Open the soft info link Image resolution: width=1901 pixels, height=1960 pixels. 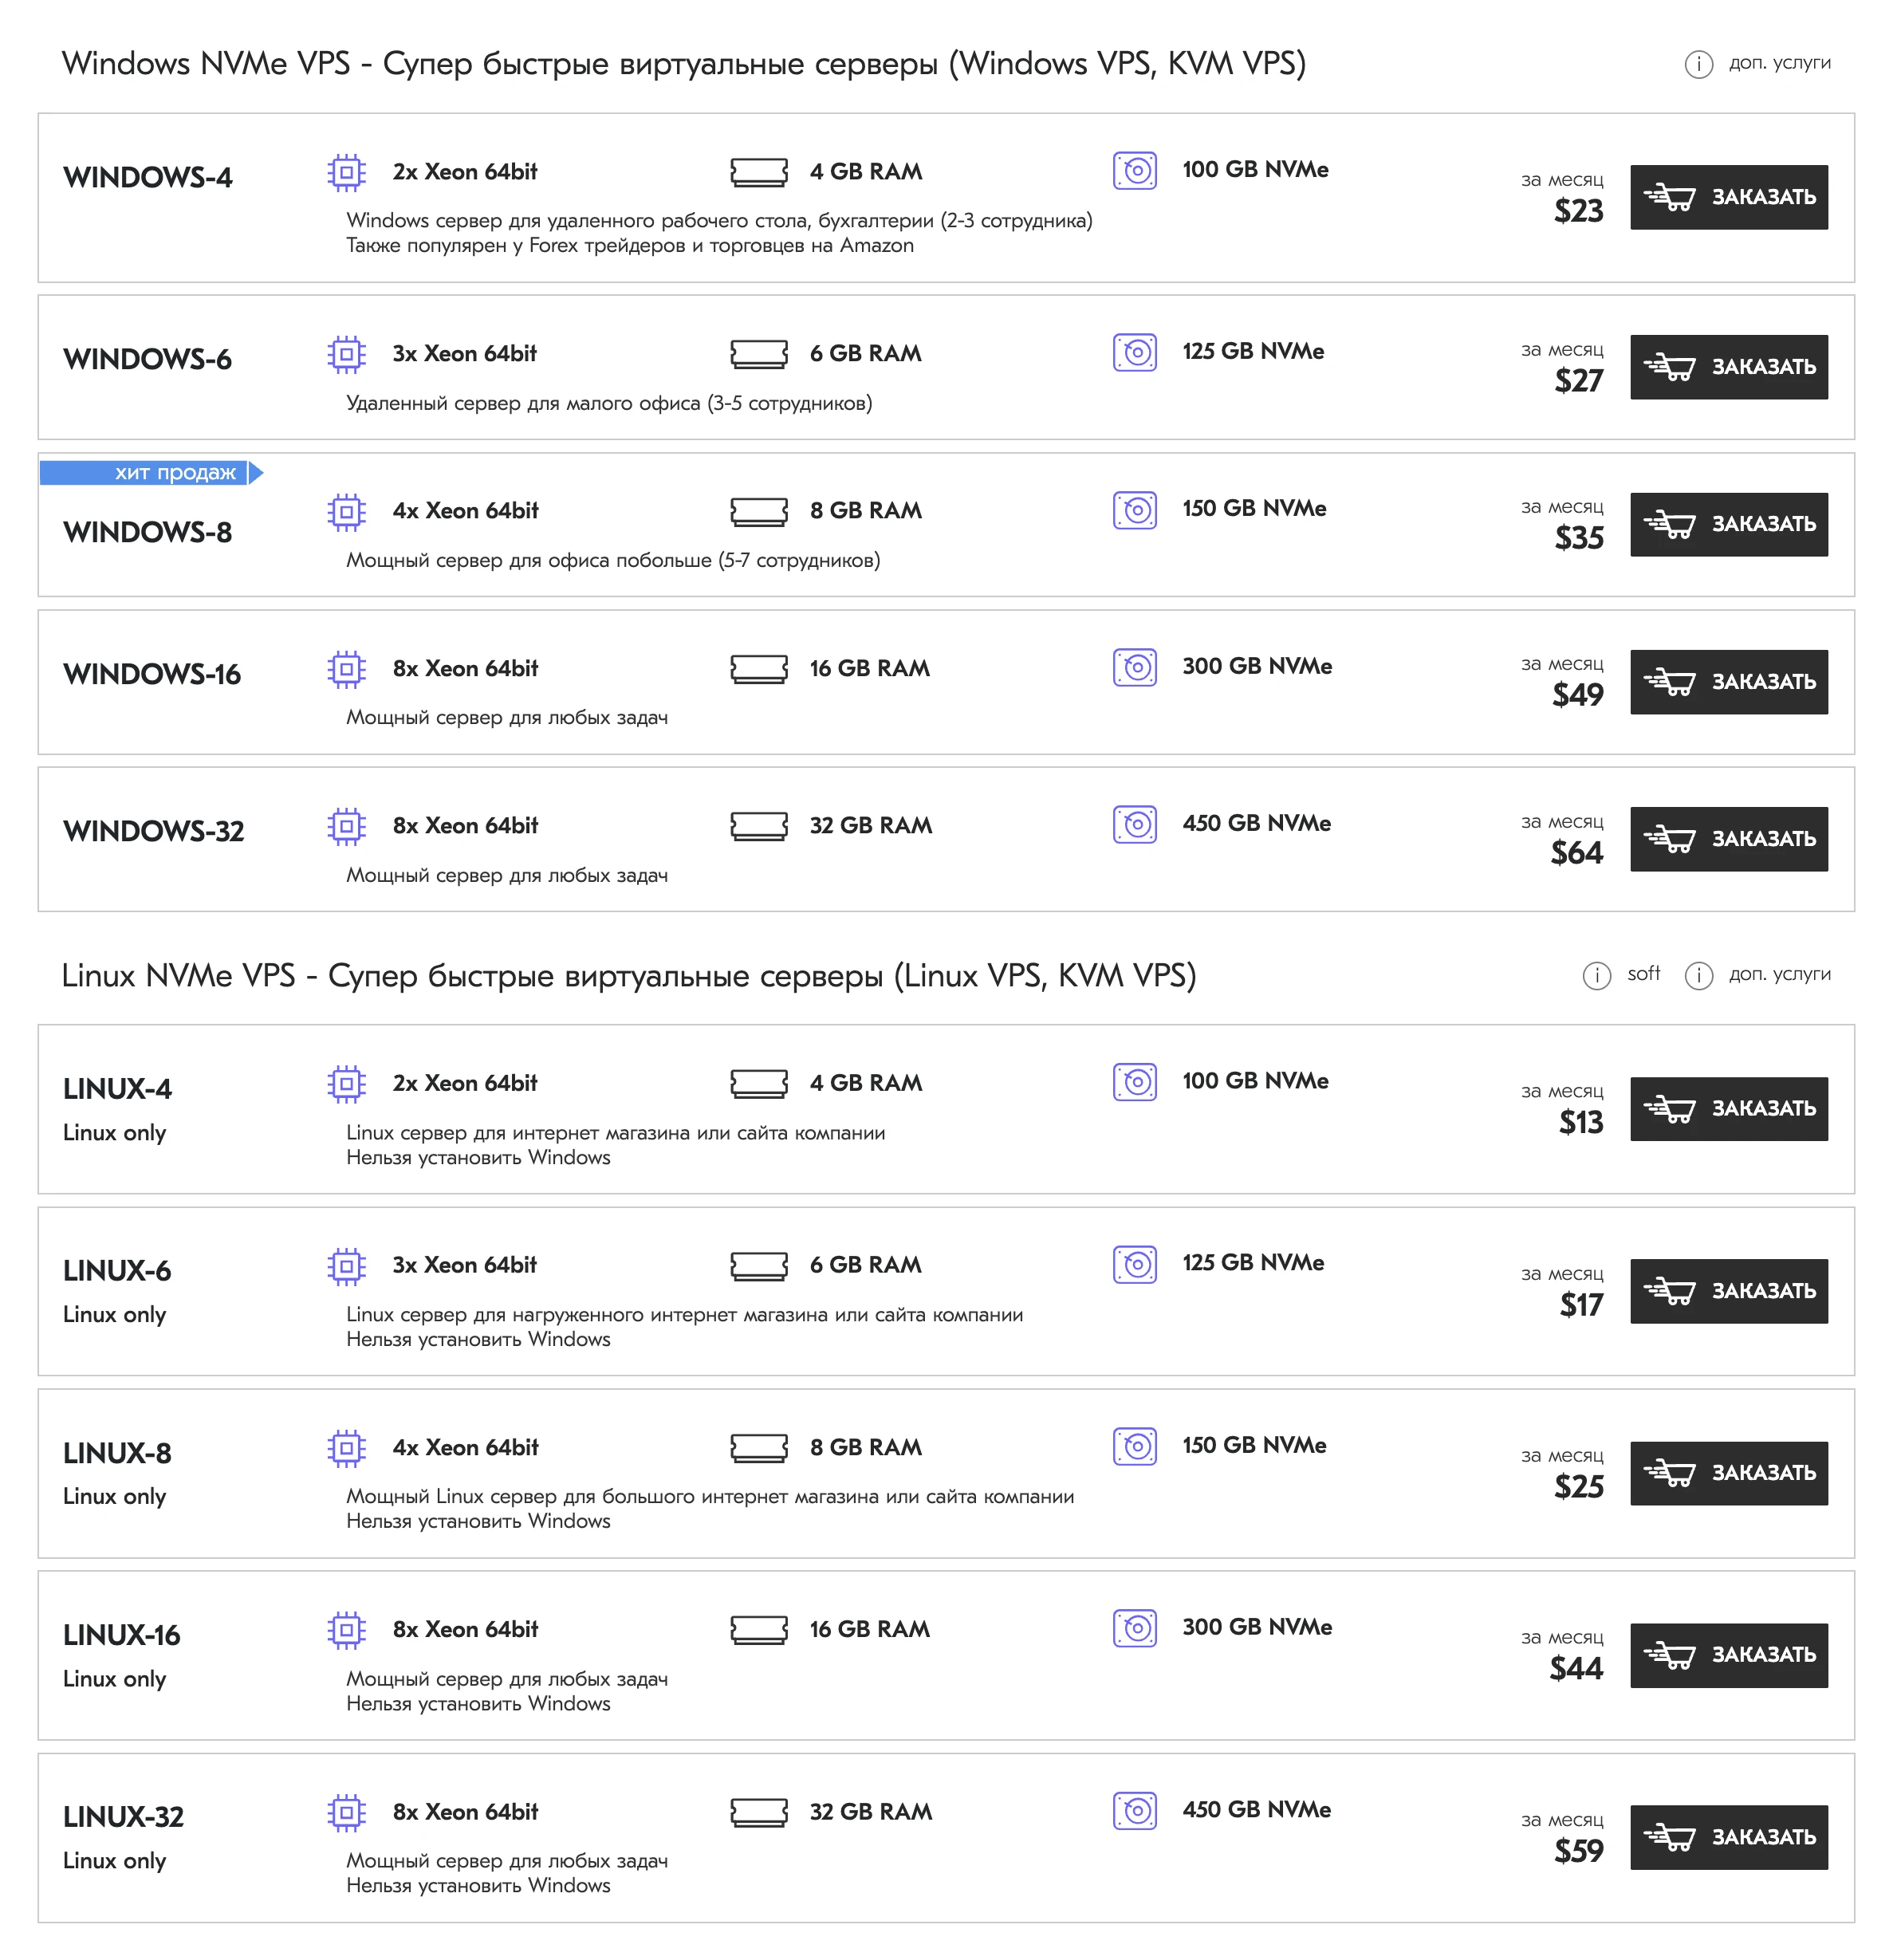click(x=1643, y=974)
